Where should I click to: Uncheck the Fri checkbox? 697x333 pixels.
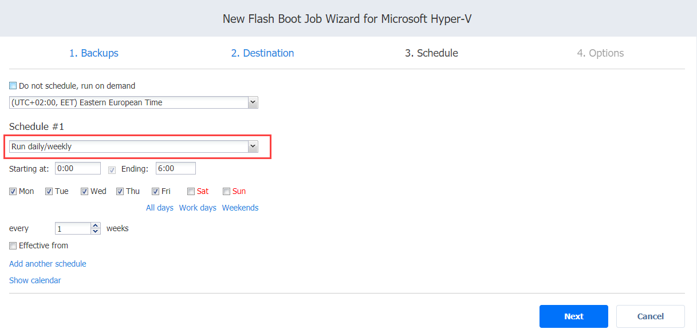click(x=155, y=192)
